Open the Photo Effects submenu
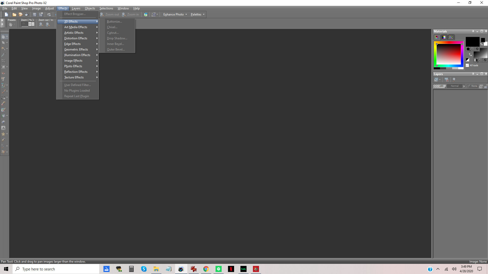The height and width of the screenshot is (274, 488). 78,66
